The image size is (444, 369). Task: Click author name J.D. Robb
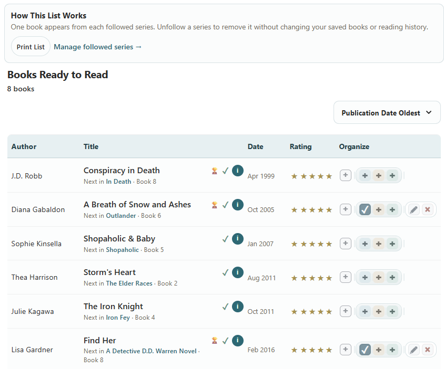pyautogui.click(x=27, y=176)
